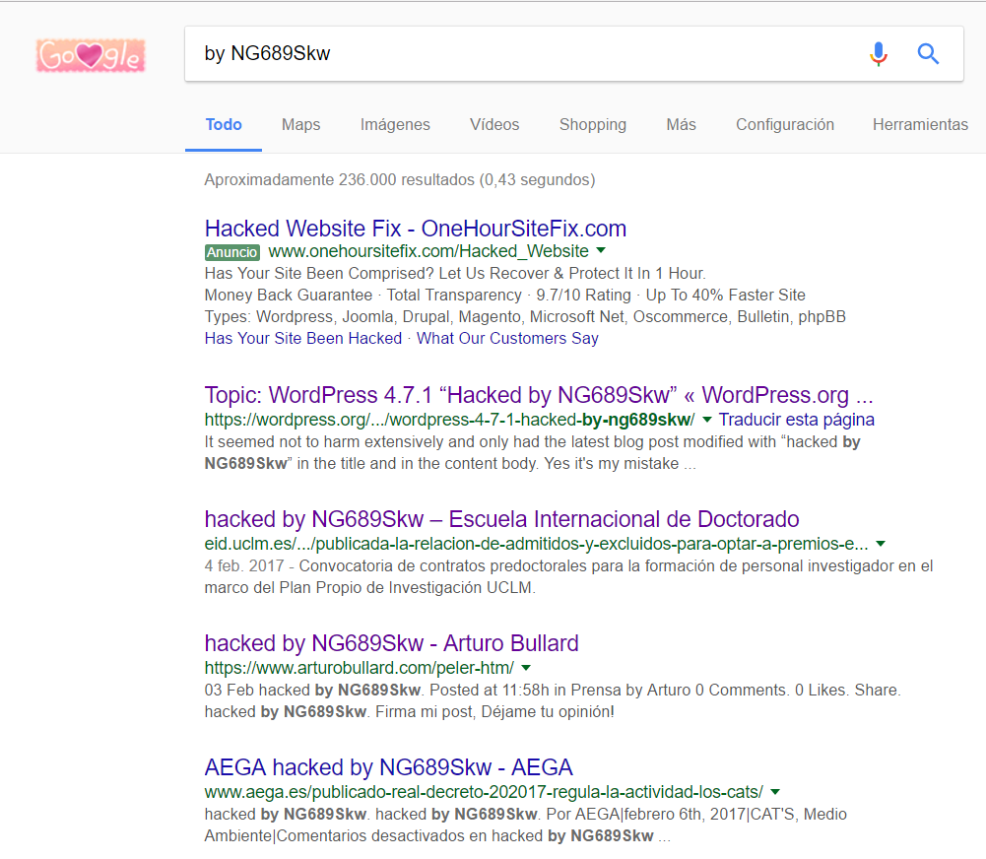
Task: Click the www.onehoursitefix.com/Hacked_Website URL text
Action: click(428, 251)
